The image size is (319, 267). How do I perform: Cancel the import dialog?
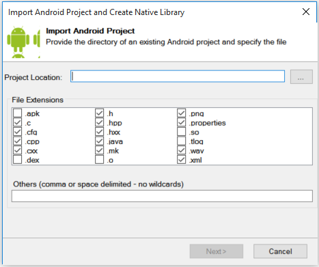pyautogui.click(x=280, y=251)
